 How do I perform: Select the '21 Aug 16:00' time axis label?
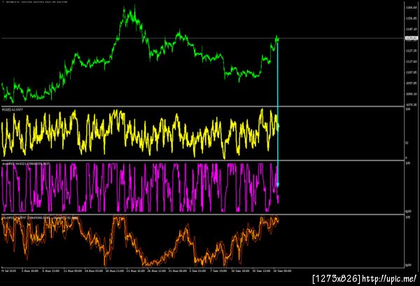(136, 271)
